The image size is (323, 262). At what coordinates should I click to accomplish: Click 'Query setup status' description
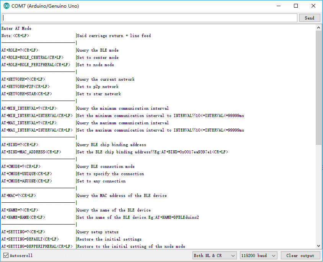pyautogui.click(x=98, y=232)
